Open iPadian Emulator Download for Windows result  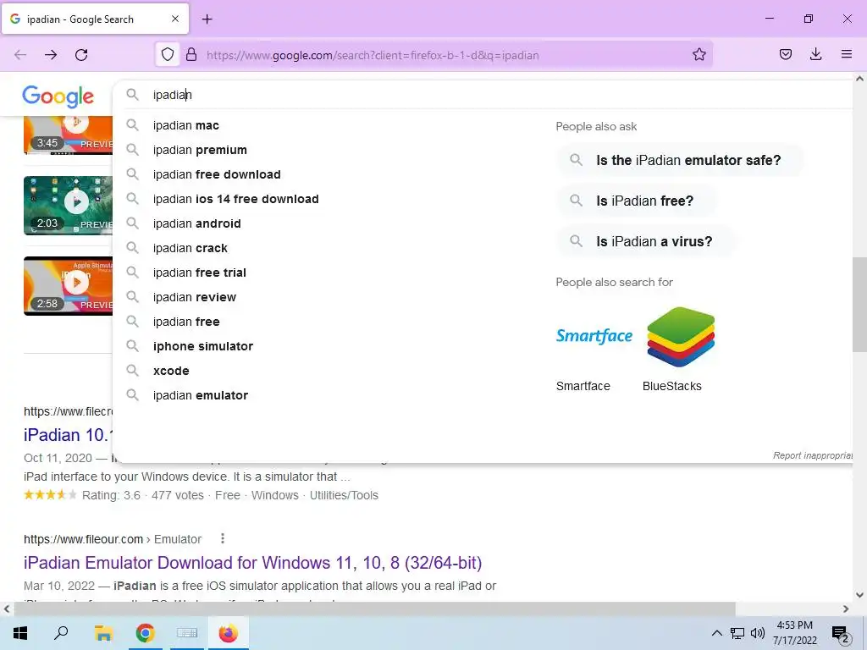[252, 563]
